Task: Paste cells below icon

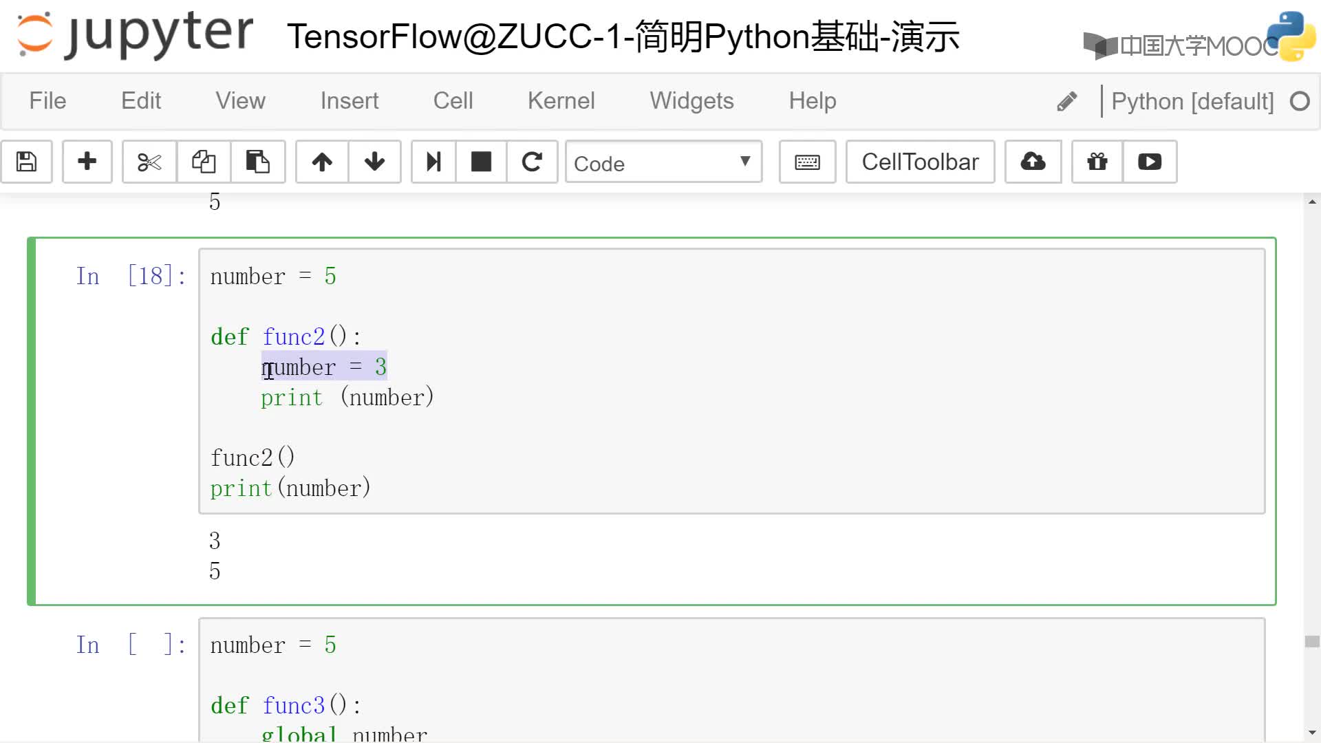Action: [x=258, y=162]
